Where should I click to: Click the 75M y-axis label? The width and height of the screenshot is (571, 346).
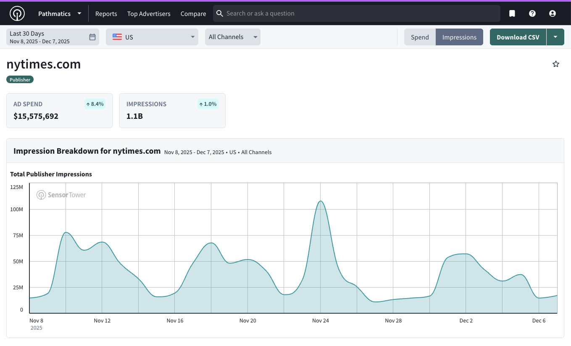pyautogui.click(x=18, y=235)
